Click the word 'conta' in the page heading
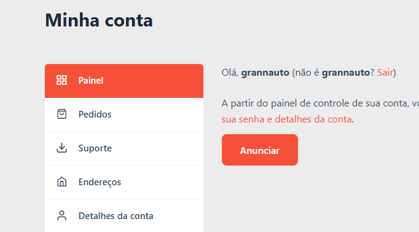 pos(129,21)
